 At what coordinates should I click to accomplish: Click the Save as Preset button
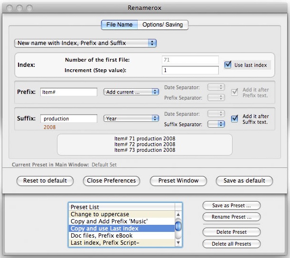click(x=231, y=205)
